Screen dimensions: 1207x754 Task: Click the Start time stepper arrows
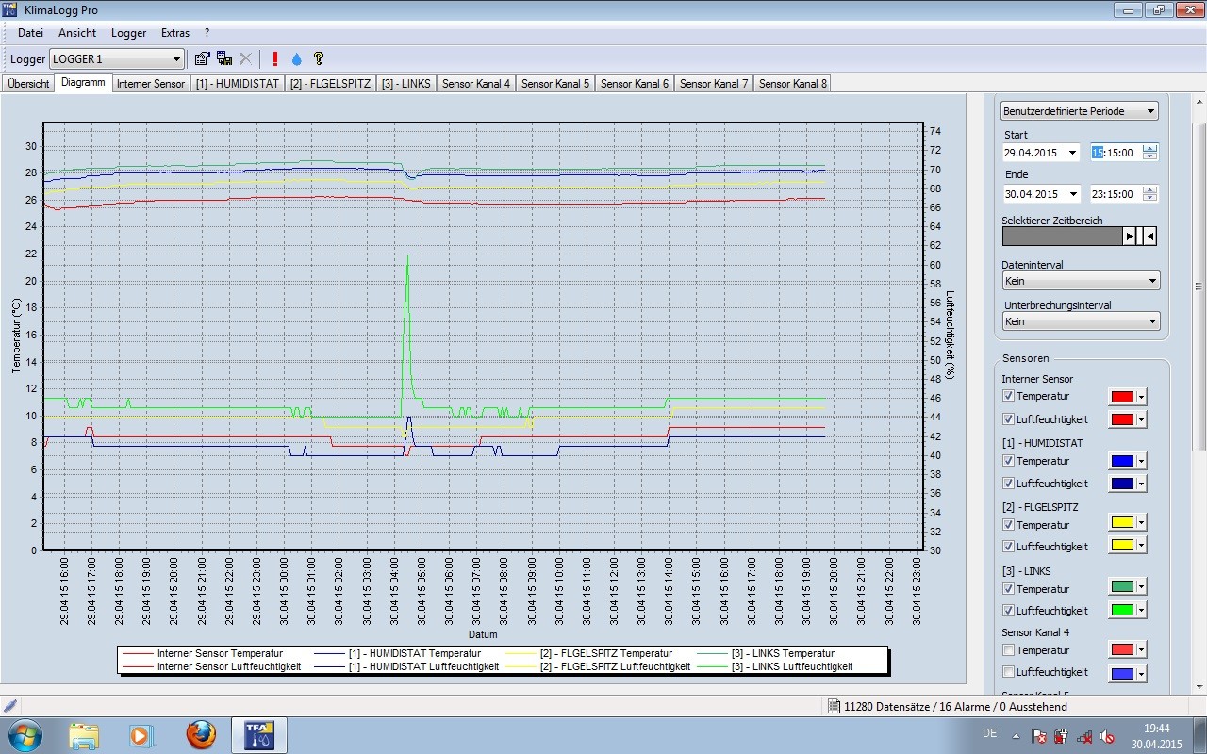point(1149,152)
